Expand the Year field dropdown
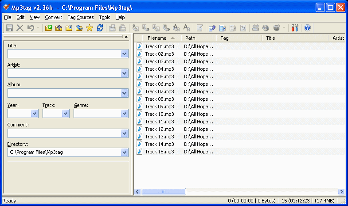348x206 pixels. click(x=35, y=114)
